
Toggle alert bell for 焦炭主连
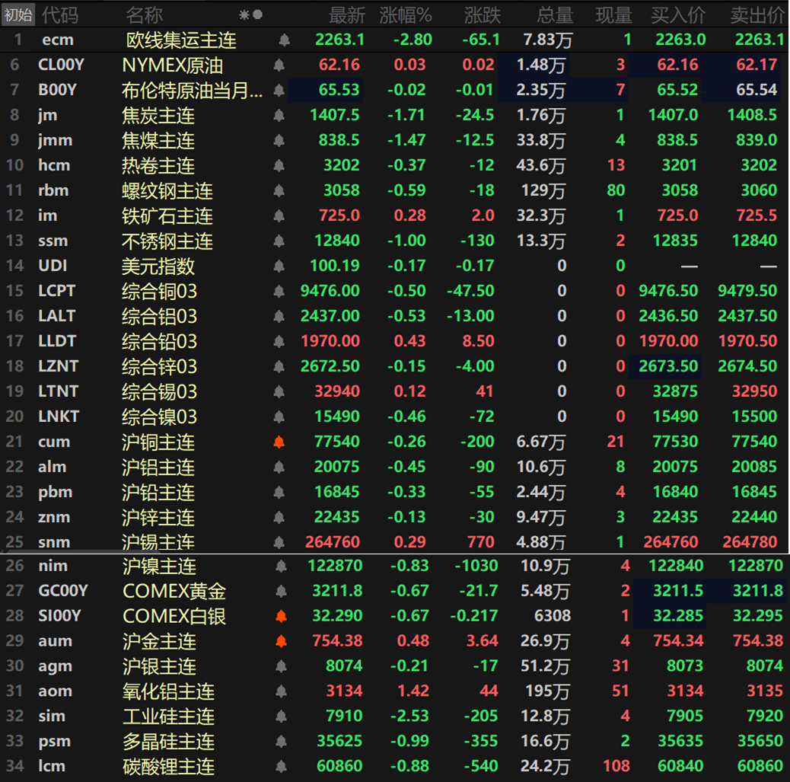pyautogui.click(x=279, y=116)
